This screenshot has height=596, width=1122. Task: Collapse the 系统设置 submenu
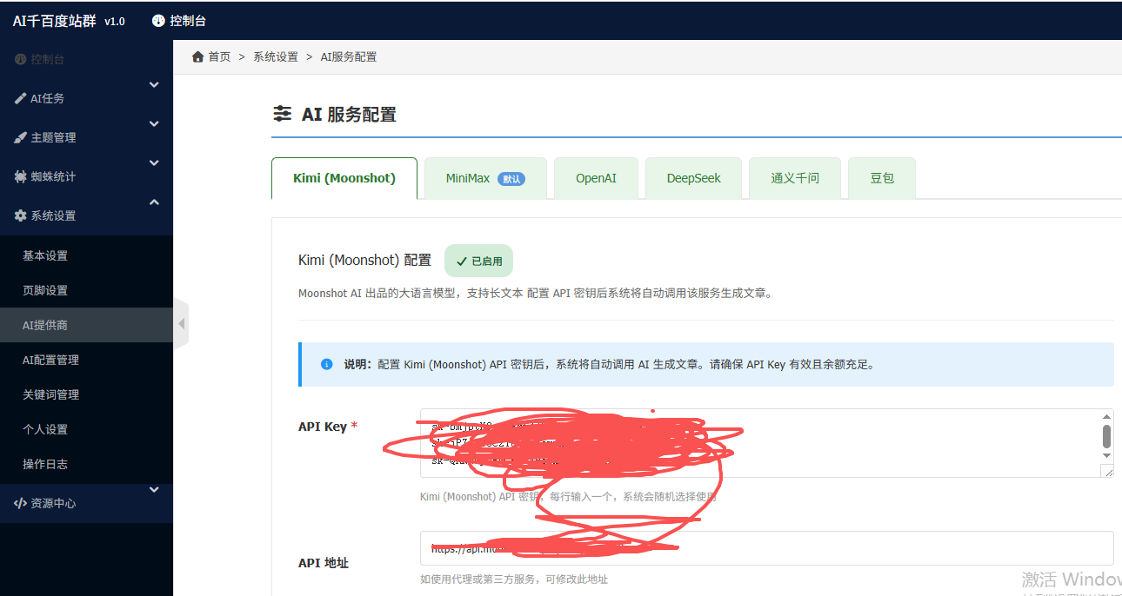[154, 202]
